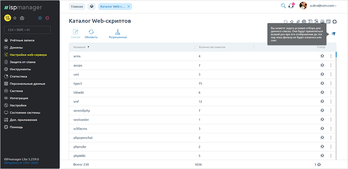Click the Ctrl + Shift + M search field

pyautogui.click(x=27, y=29)
